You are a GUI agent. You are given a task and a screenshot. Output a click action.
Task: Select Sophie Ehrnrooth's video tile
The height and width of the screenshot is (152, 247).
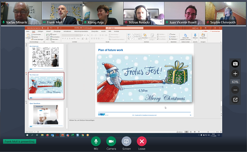coord(225,13)
